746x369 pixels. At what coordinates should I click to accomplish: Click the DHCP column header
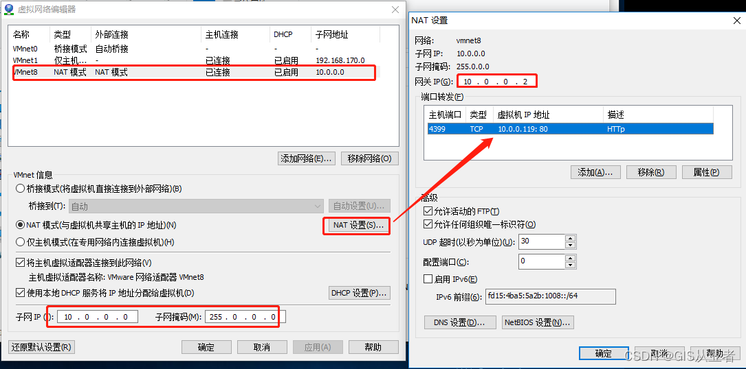[291, 35]
